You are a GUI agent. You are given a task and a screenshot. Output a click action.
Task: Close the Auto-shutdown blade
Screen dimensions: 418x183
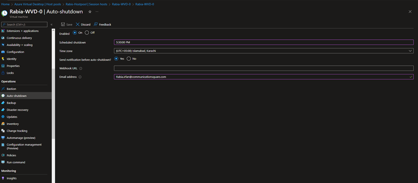pos(410,12)
